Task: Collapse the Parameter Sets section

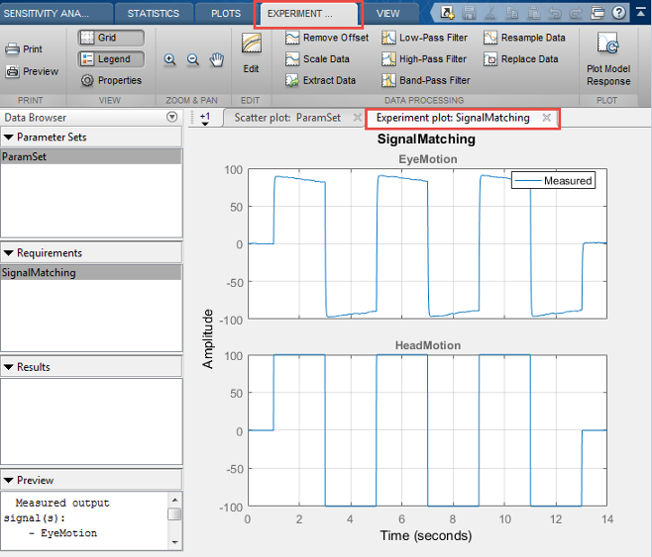Action: pyautogui.click(x=9, y=138)
